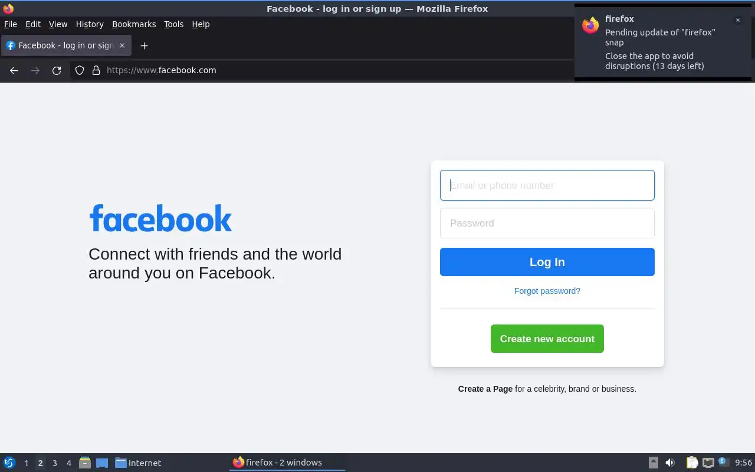Open the Tools menu
755x472 pixels.
click(173, 24)
